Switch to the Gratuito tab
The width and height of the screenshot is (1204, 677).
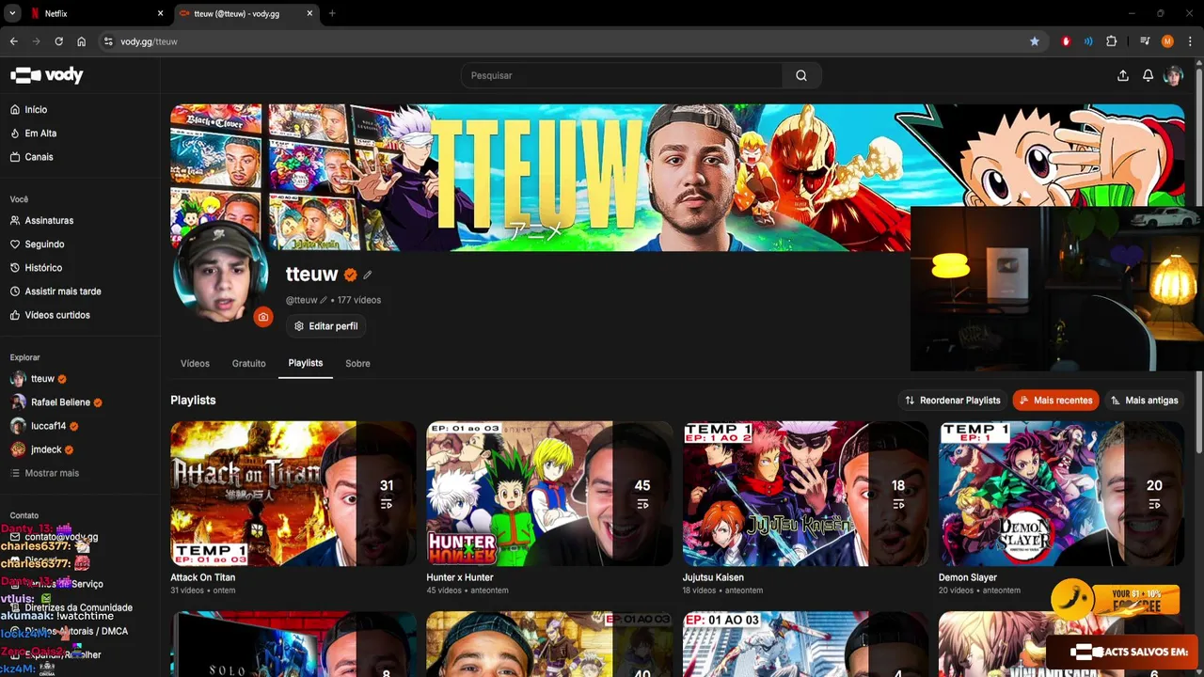(x=248, y=363)
